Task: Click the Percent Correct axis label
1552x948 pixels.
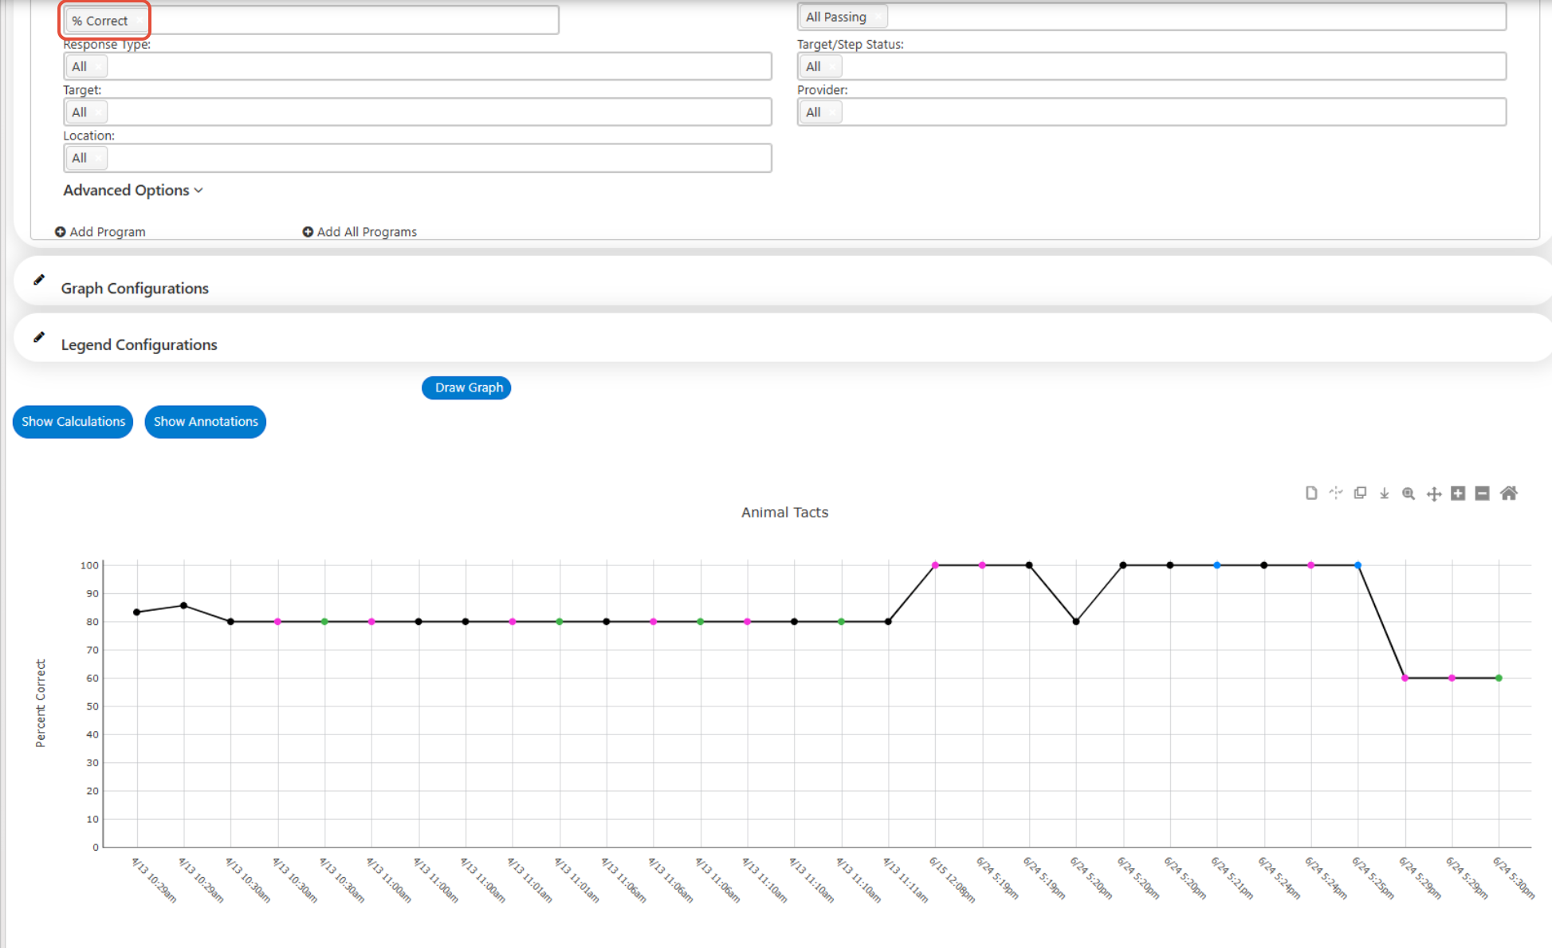Action: [x=41, y=703]
